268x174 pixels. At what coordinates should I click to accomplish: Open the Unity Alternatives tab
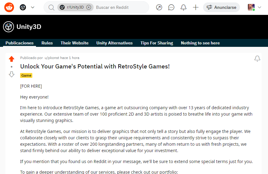[x=115, y=43]
